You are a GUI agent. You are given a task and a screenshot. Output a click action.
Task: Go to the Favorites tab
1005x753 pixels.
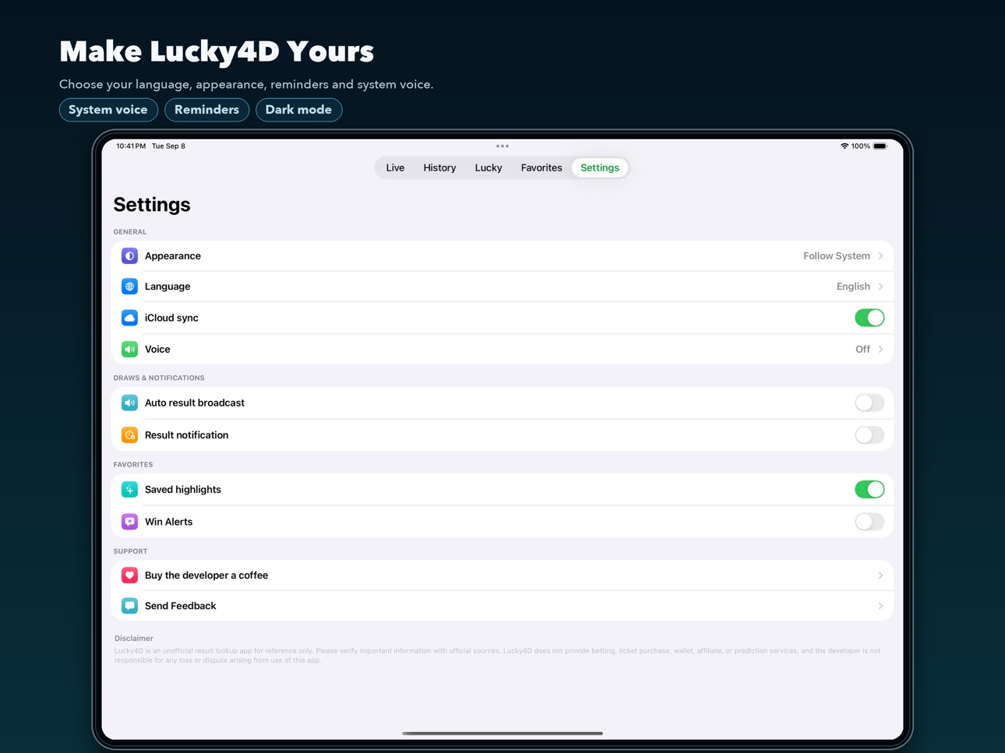coord(541,168)
